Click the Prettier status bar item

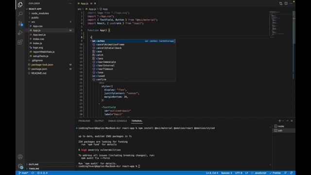coord(275,173)
